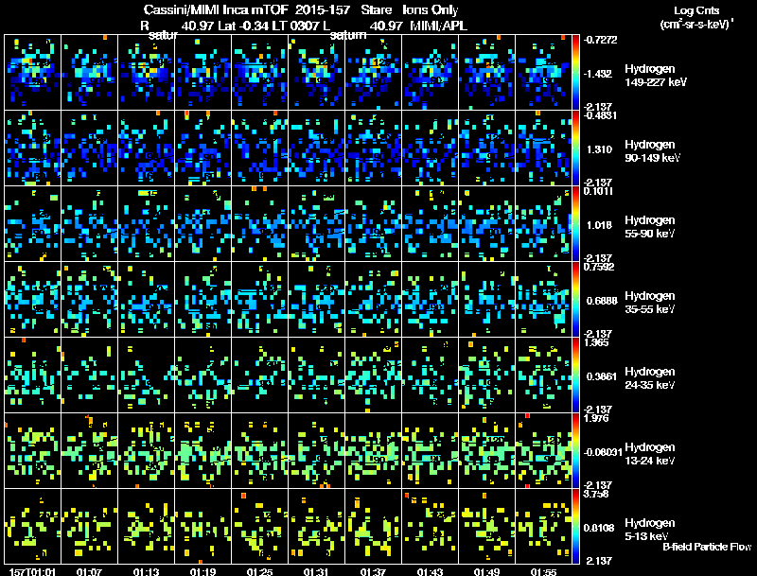This screenshot has width=757, height=576.
Task: Open the 01:13 panel of Hydrogen 13-24 keV
Action: 146,451
